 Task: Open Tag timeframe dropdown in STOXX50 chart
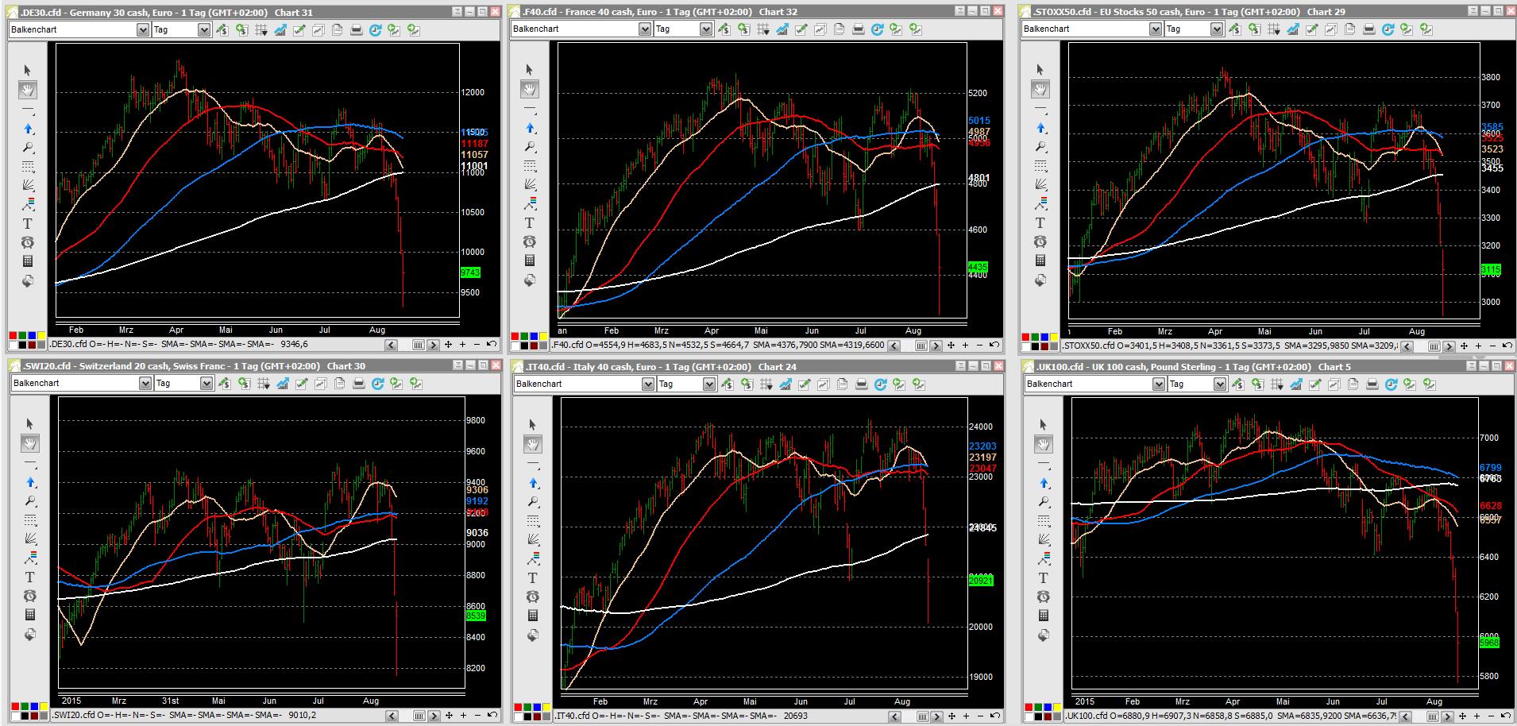1216,29
